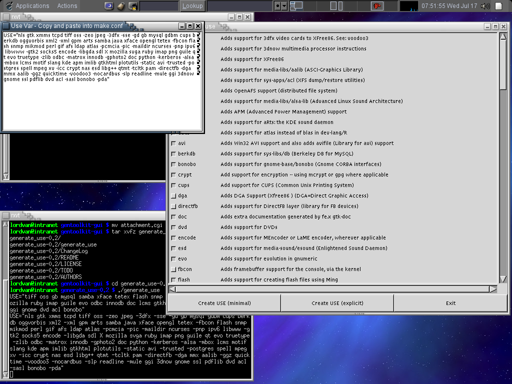Check the dvd USE flag checkbox
The image size is (512, 384).
[x=173, y=227]
